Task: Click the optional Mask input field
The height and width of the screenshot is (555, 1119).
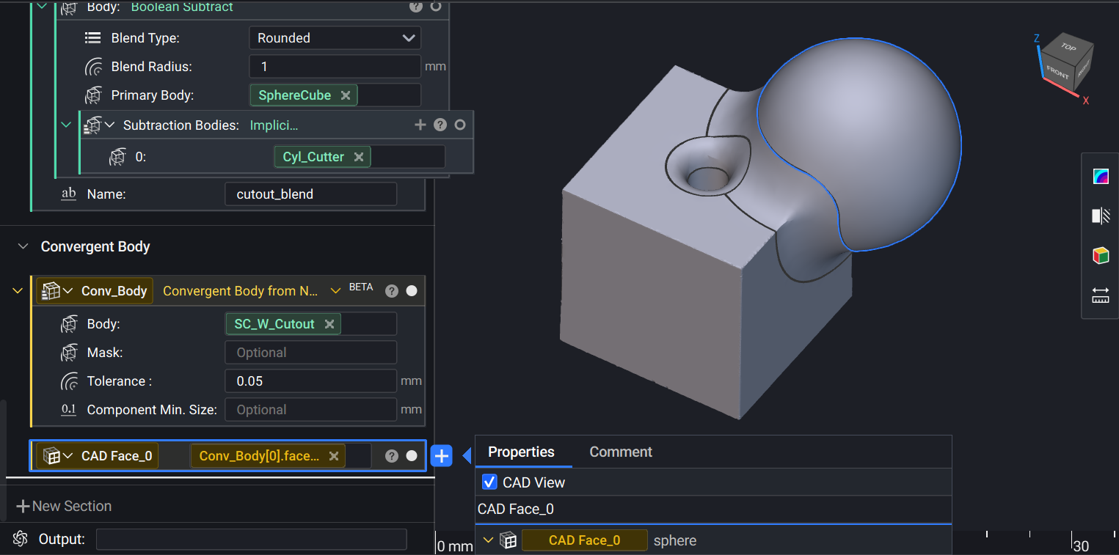Action: point(310,353)
